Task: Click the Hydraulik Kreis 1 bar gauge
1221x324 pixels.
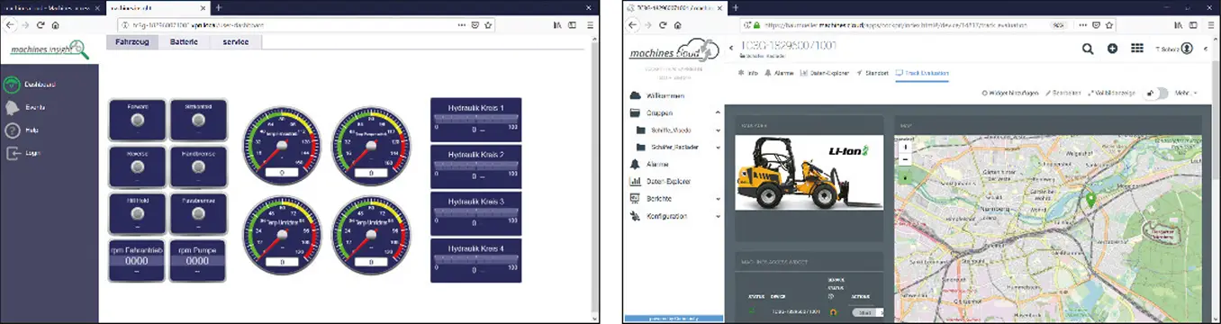Action: coord(476,120)
